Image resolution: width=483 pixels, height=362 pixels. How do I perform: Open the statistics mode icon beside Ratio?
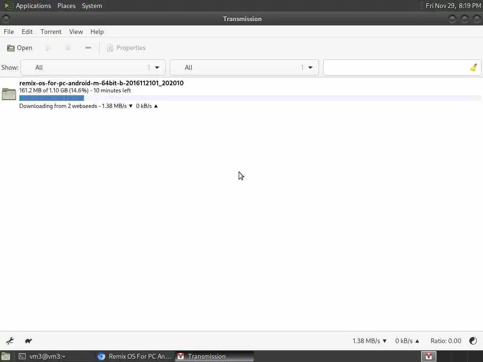473,341
